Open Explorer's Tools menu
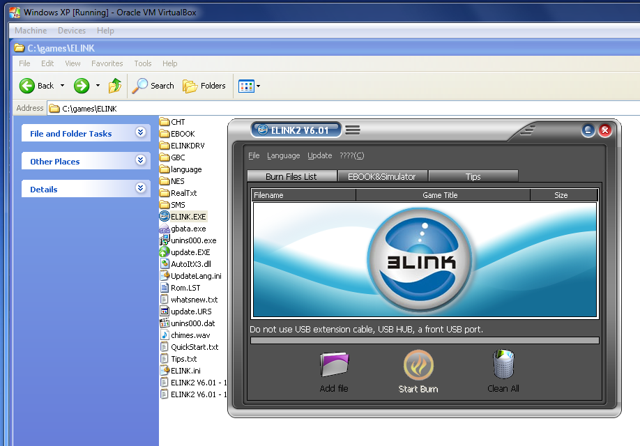Viewport: 640px width, 446px height. 143,63
